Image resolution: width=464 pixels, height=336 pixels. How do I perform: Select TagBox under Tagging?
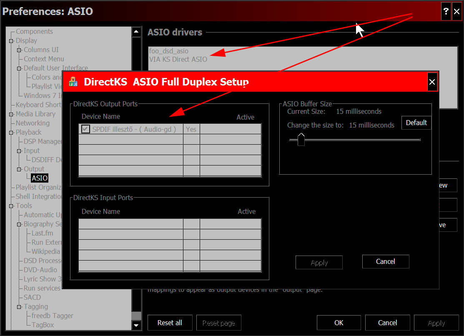43,325
